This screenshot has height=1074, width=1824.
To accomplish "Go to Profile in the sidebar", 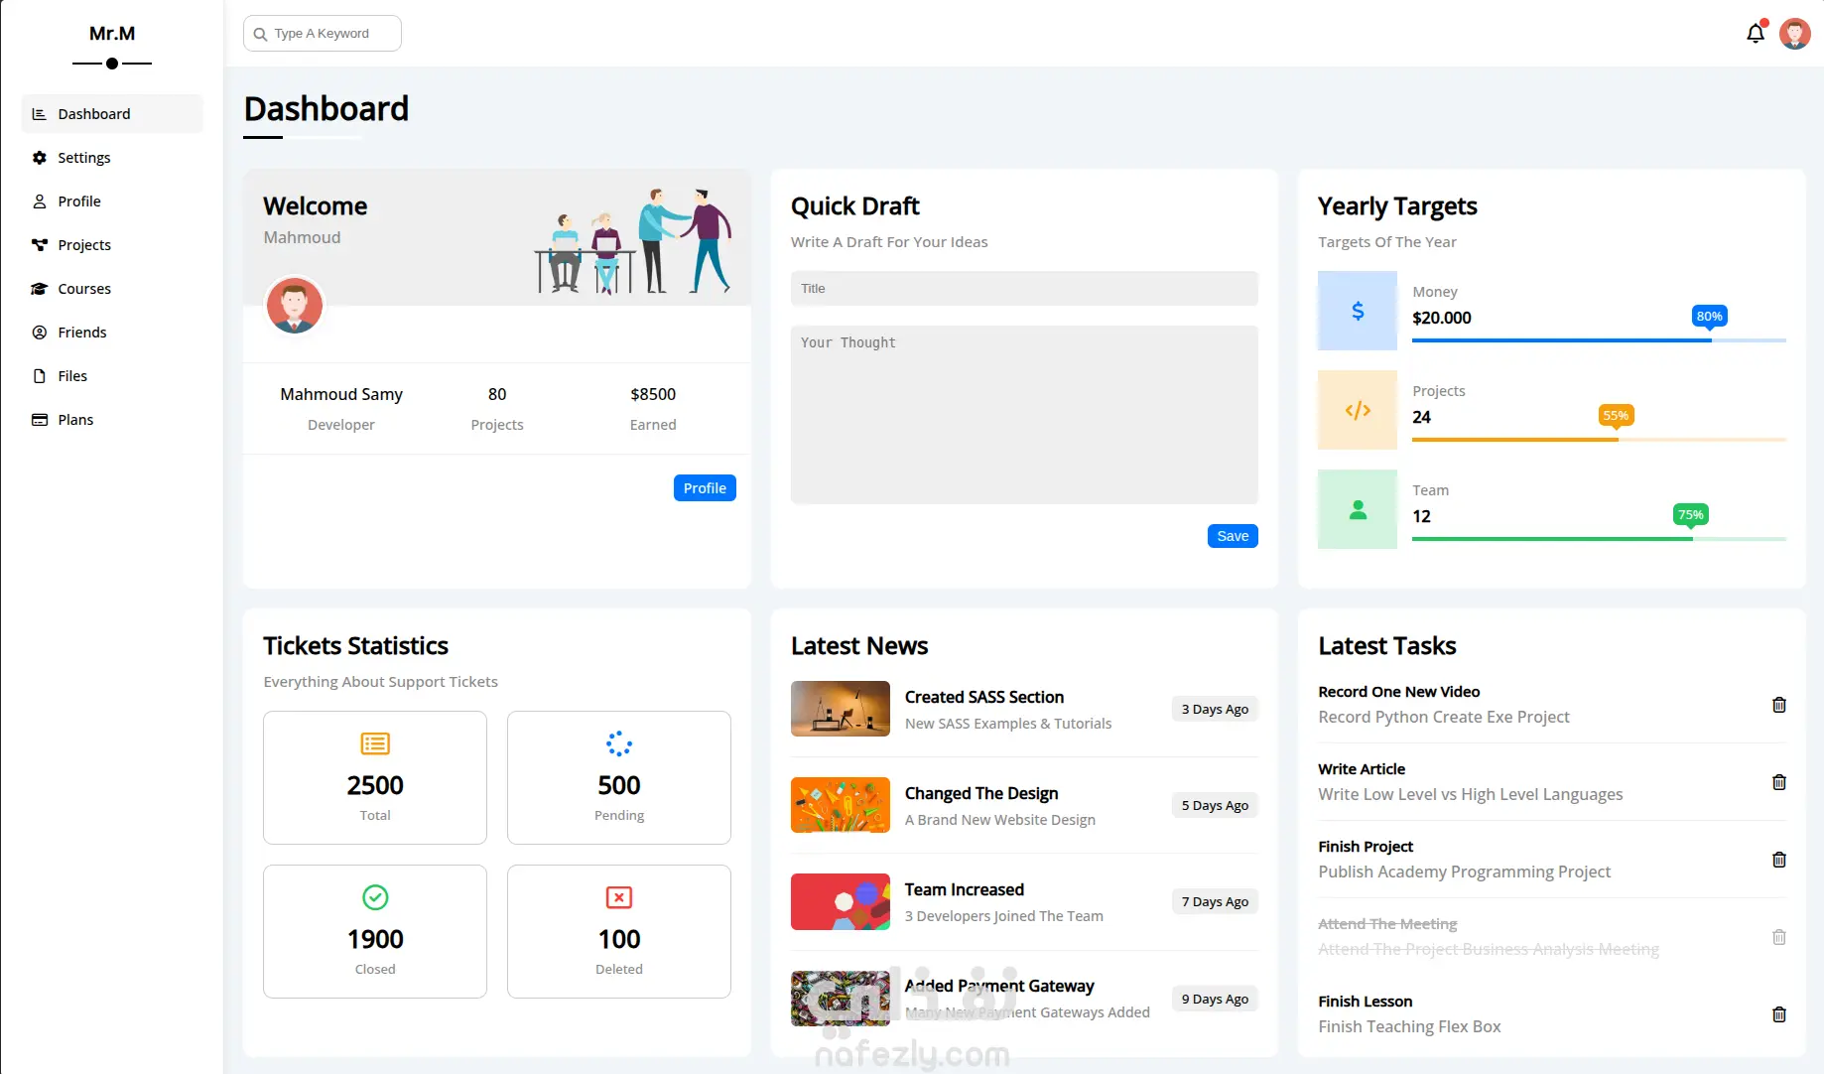I will (x=112, y=201).
